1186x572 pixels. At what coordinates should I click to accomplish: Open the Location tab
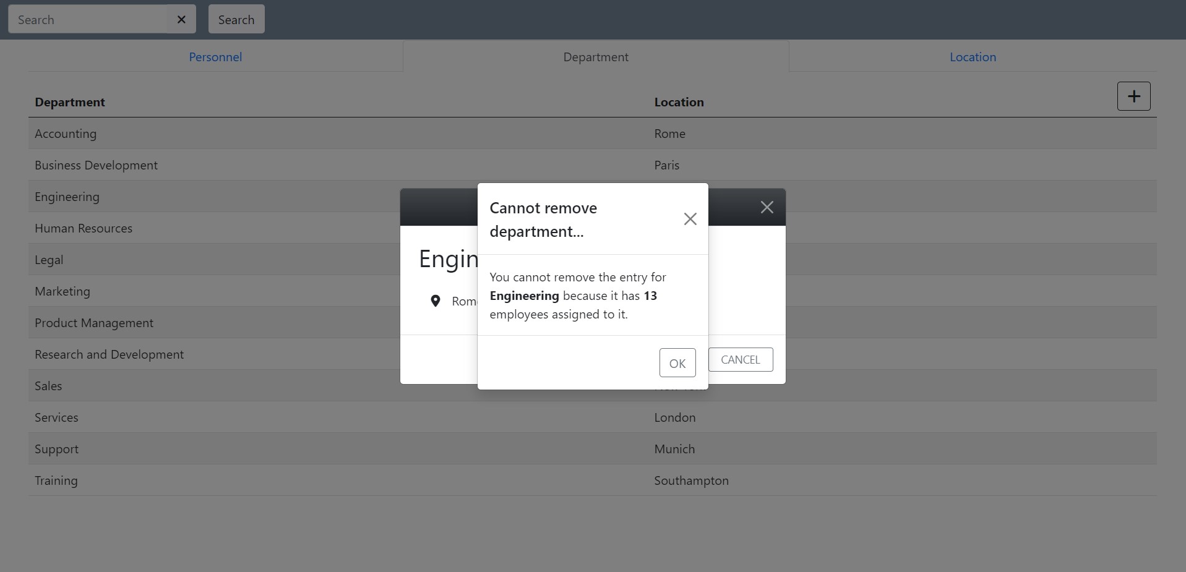click(973, 57)
